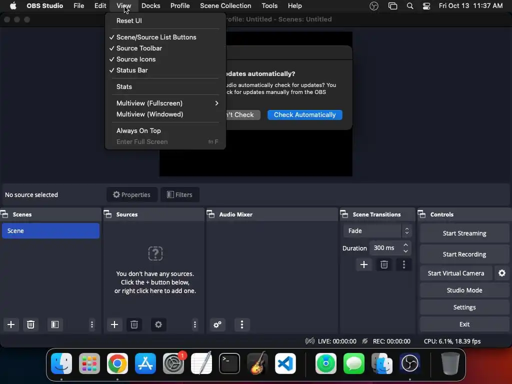Open the Scene Collection menu

(225, 6)
